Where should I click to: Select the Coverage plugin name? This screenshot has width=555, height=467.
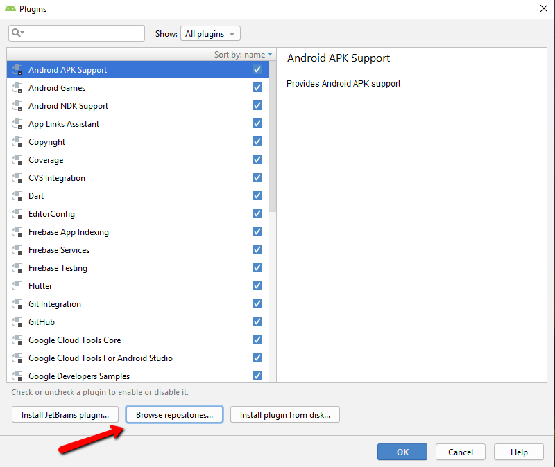click(x=46, y=160)
